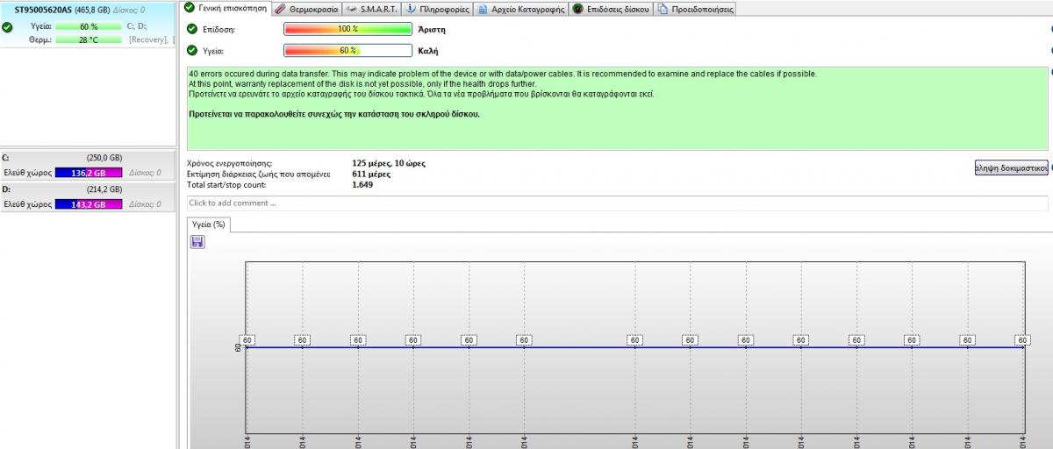Switch to the Επιδόσεις δίσκου tab
Screen dimensions: 1053x449
(x=612, y=9)
